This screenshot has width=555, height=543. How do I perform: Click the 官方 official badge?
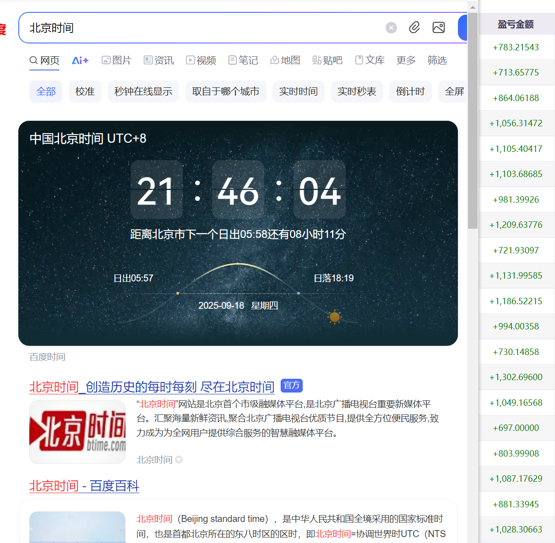point(292,386)
